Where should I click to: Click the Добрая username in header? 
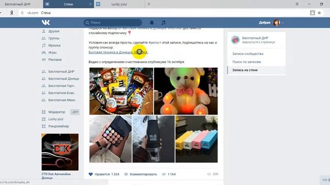265,23
